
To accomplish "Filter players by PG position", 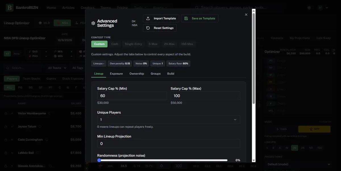I will [x=20, y=88].
